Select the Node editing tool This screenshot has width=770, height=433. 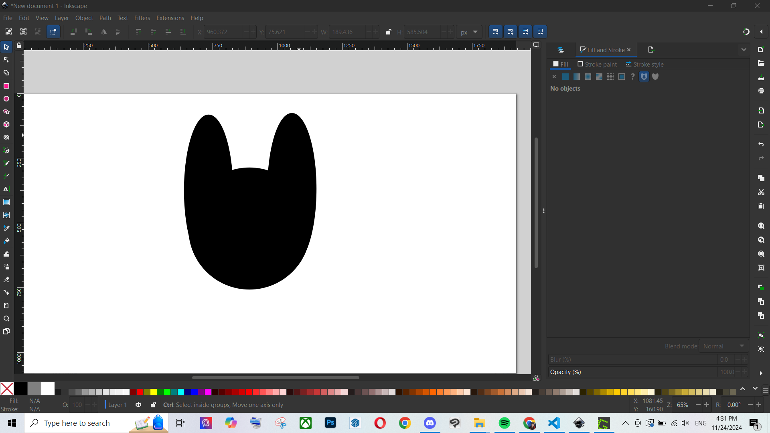(6, 60)
